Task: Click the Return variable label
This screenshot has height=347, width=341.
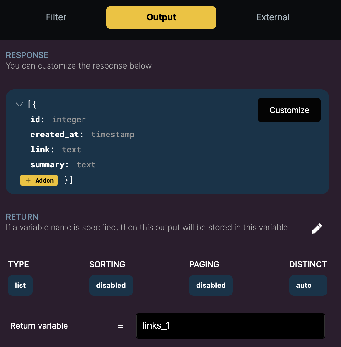Action: [x=39, y=326]
